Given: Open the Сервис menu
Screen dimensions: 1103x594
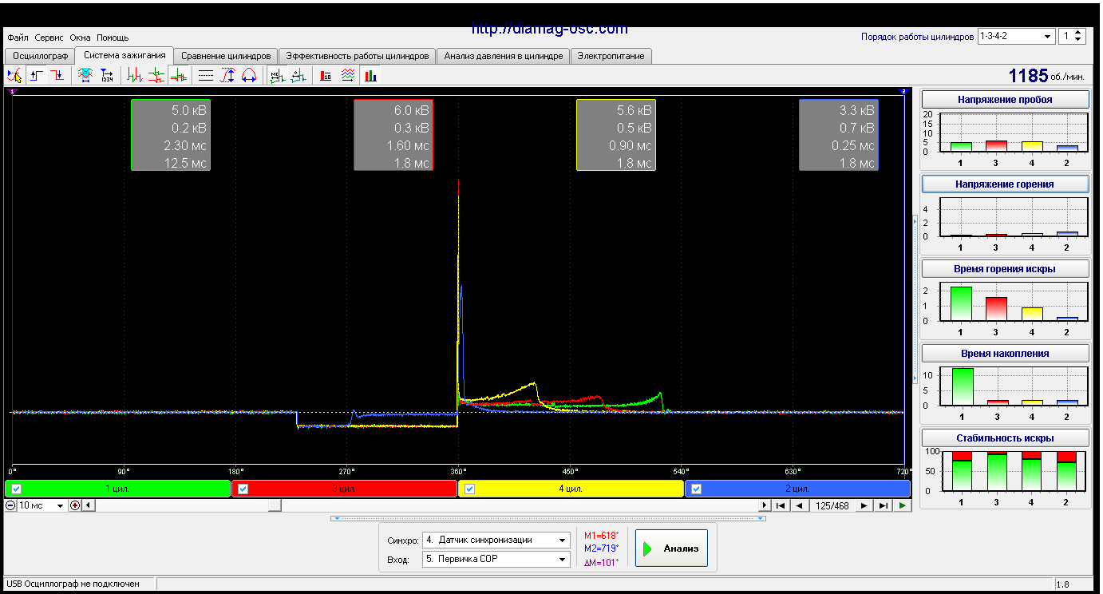Looking at the screenshot, I should pyautogui.click(x=49, y=38).
